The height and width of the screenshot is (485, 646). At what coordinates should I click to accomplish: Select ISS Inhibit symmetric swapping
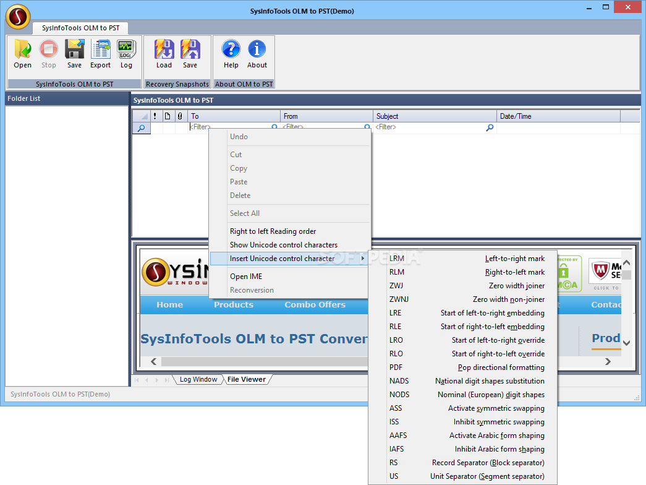(462, 422)
